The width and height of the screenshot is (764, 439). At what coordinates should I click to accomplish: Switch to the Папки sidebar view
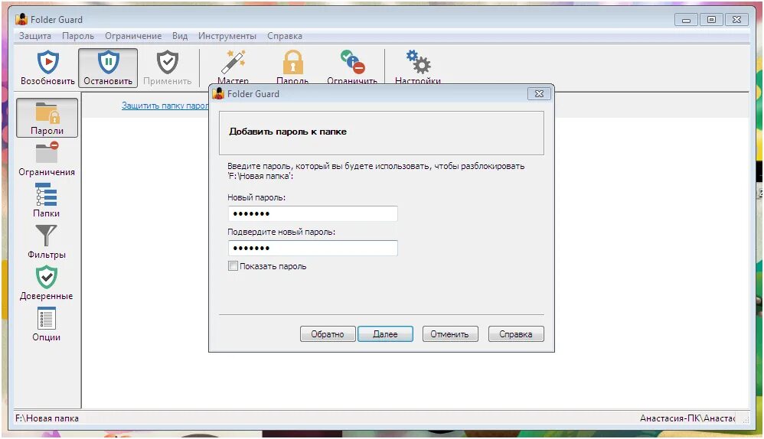(47, 200)
